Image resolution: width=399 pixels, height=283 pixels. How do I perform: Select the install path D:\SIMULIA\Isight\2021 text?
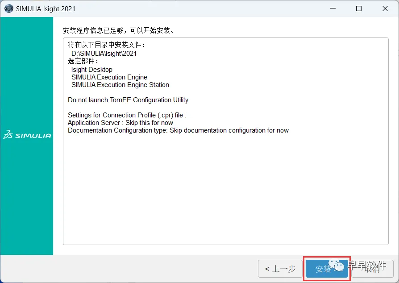[104, 54]
